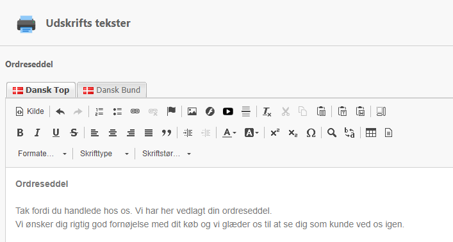This screenshot has width=453, height=242.
Task: Justify the text
Action: point(149,133)
